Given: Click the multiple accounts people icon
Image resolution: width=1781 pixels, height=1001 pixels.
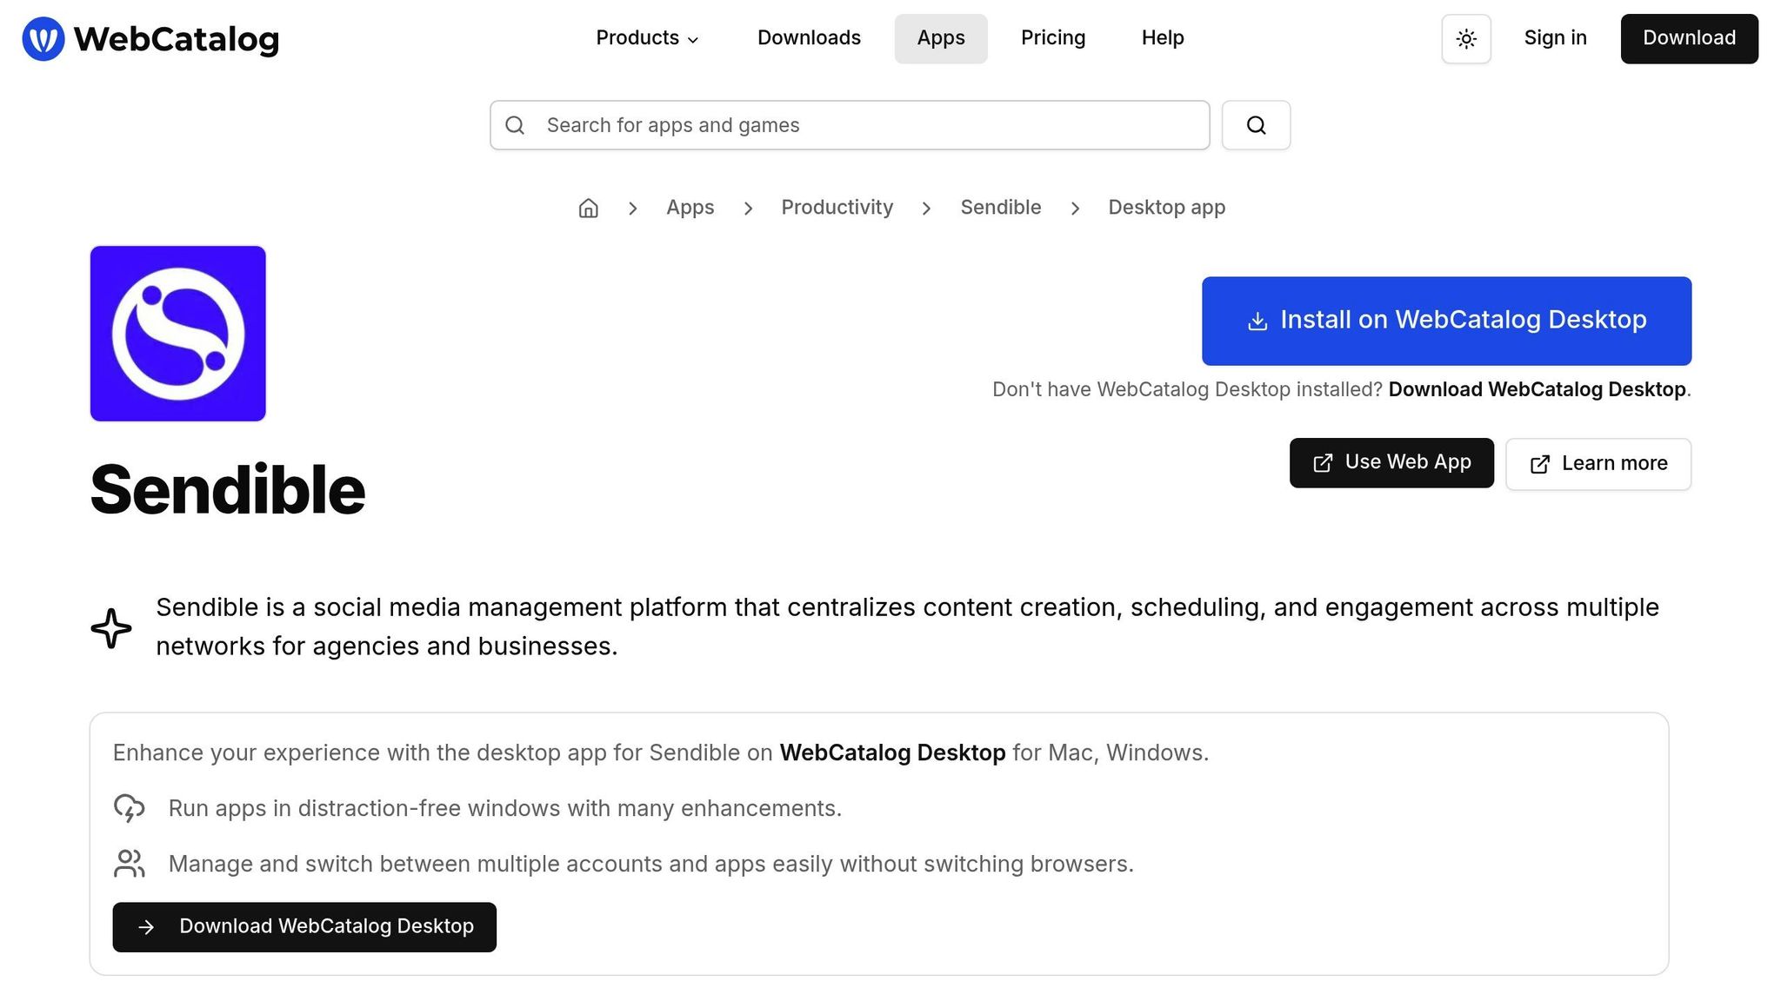Looking at the screenshot, I should point(130,864).
